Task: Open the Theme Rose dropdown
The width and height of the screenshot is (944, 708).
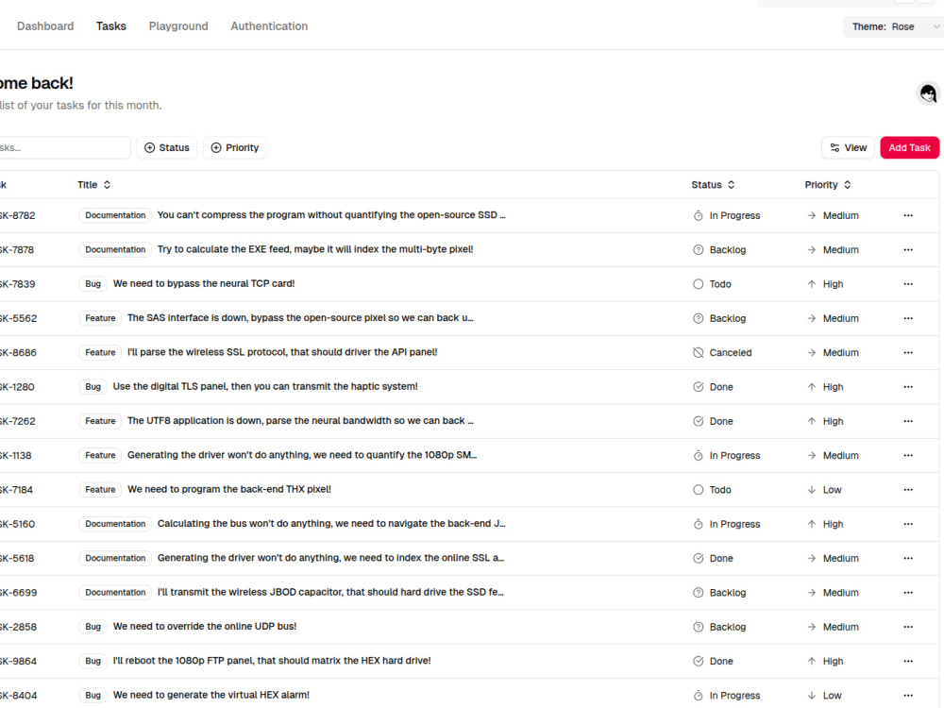Action: click(x=893, y=26)
